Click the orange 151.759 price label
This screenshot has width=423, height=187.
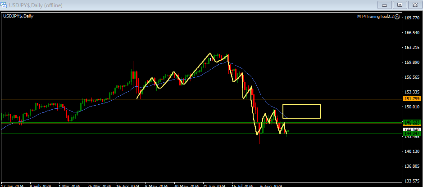pyautogui.click(x=412, y=99)
